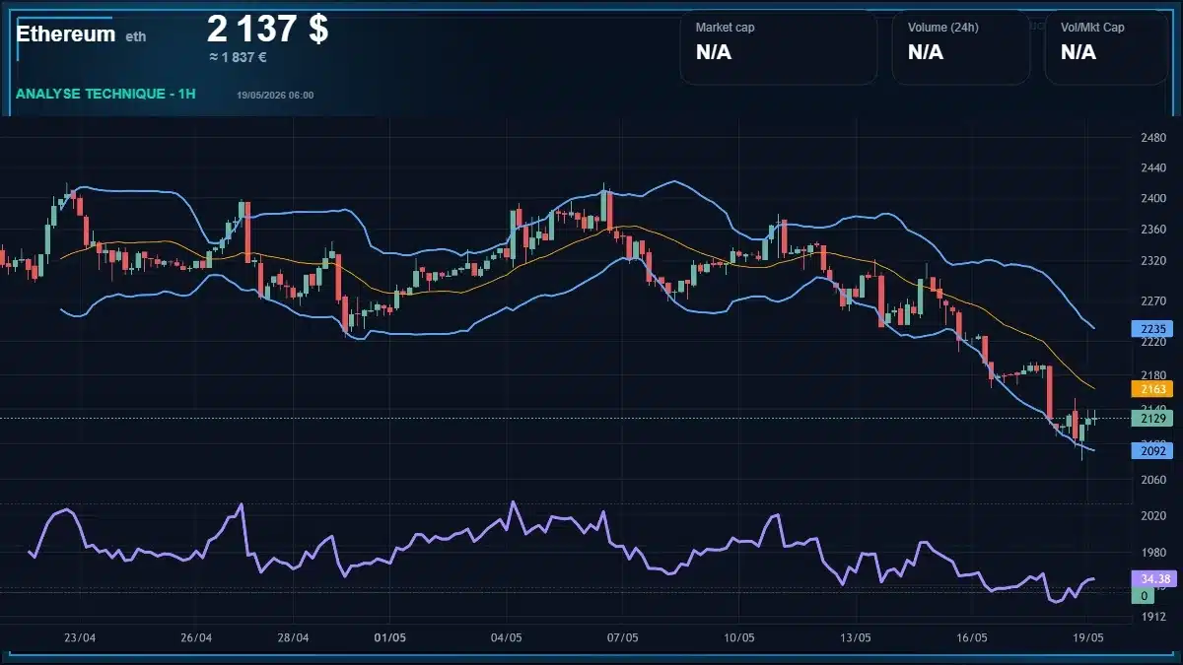Click the 19/05/2026 06:00 timestamp

(x=275, y=95)
